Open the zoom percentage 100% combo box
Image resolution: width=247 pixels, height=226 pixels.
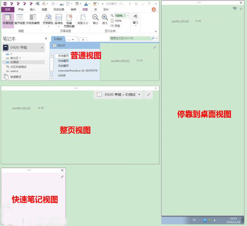122,16
